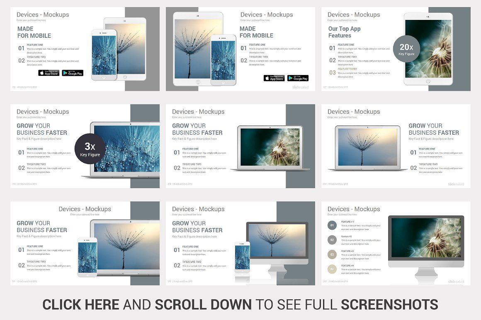Viewport: 481px width, 320px height.
Task: Click the SCROLL DOWN text in caption
Action: [203, 305]
